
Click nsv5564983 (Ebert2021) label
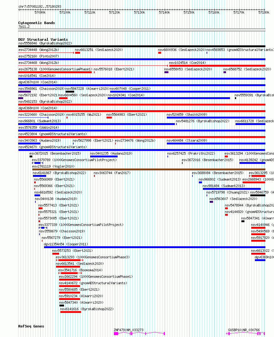coord(127,114)
